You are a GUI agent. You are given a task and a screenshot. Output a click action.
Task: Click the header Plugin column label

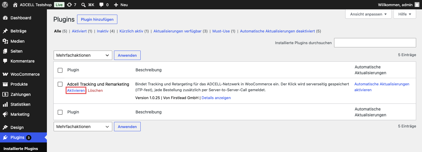coord(73,70)
